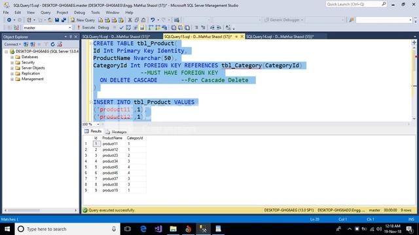This screenshot has height=235, width=419.
Task: Click the Connect Object Explorer plug icon
Action: tap(26, 44)
